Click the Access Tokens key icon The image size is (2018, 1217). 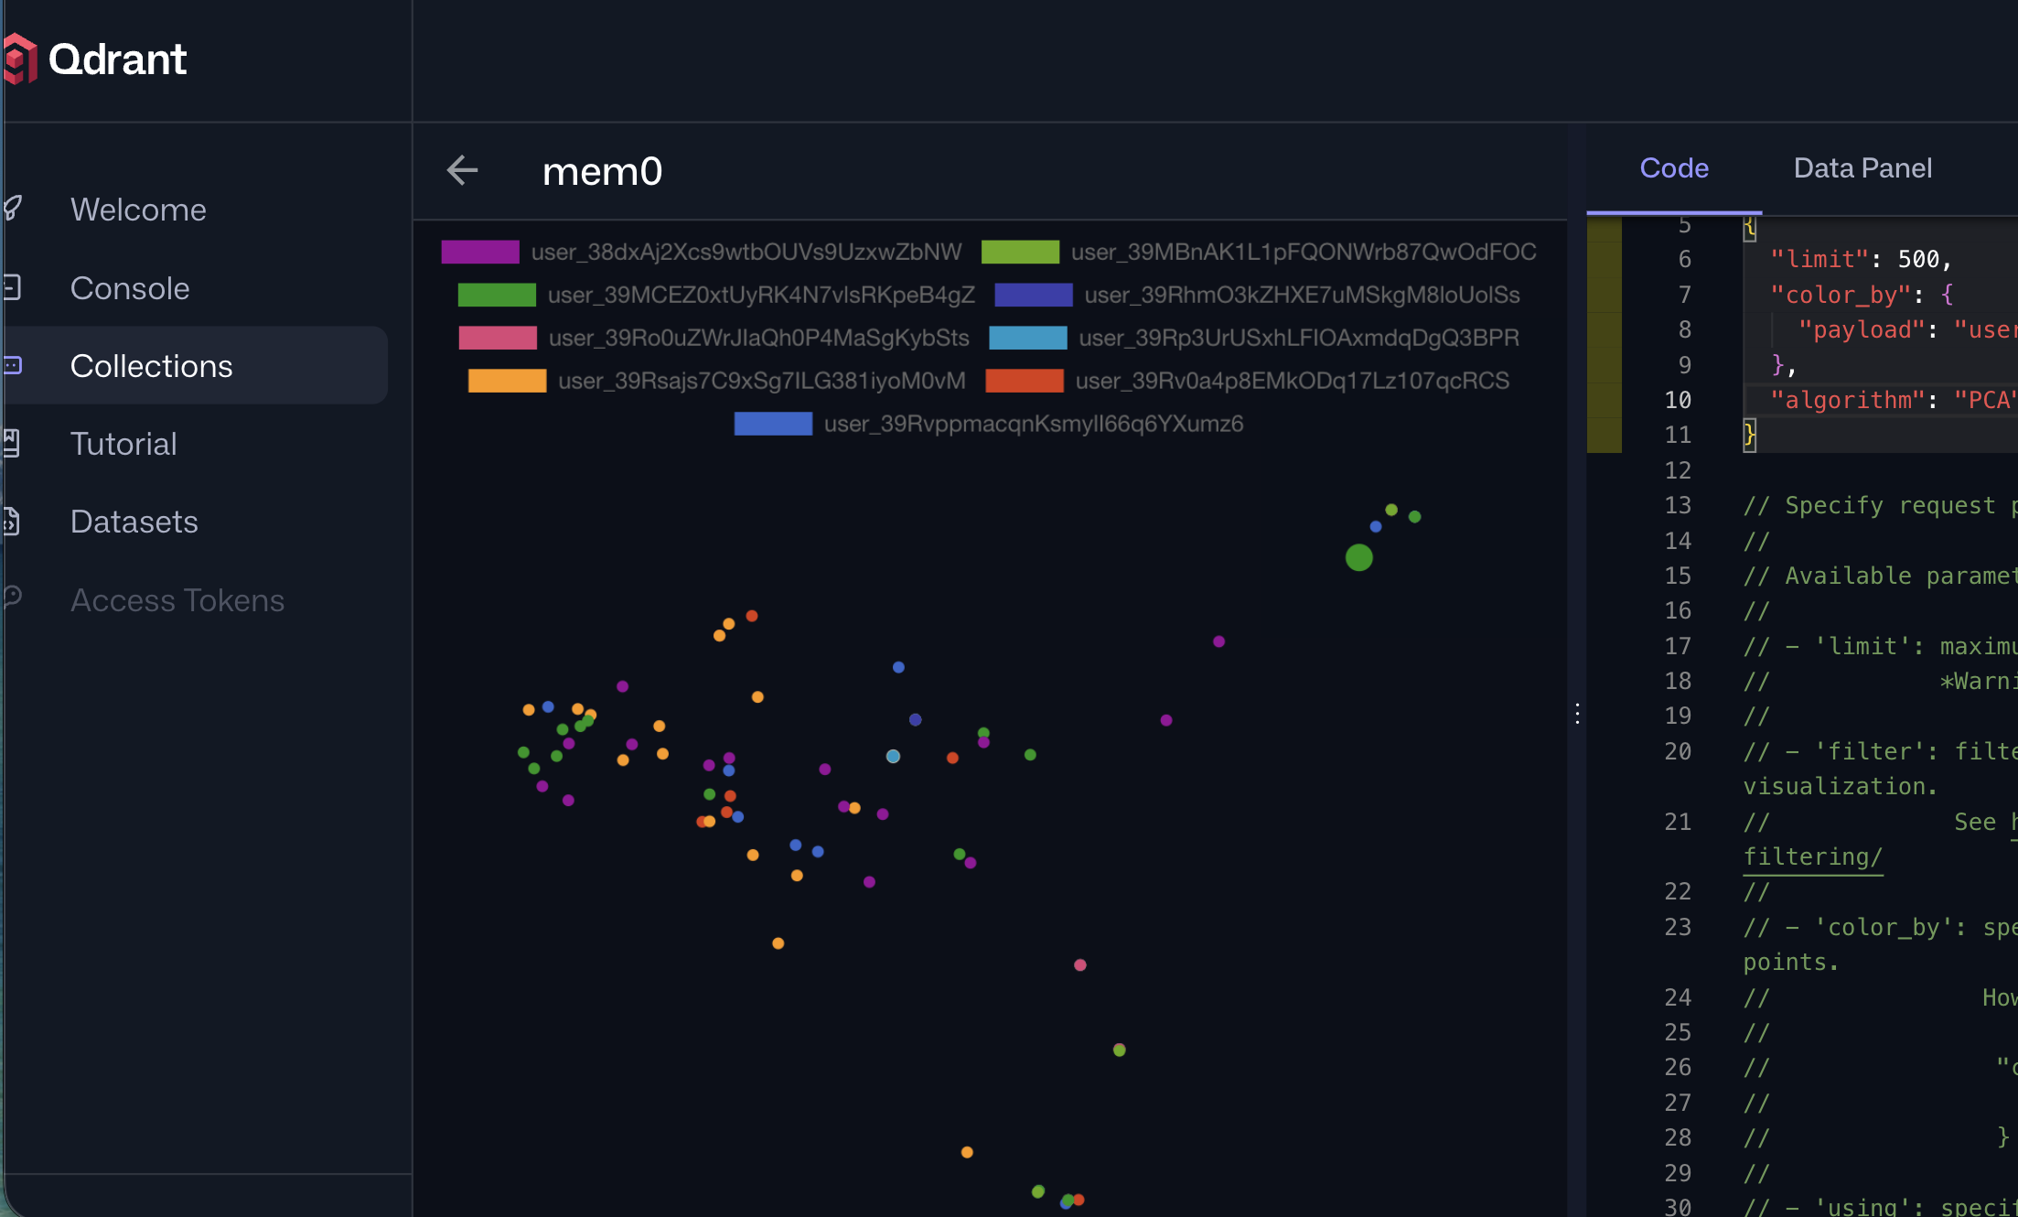point(13,598)
